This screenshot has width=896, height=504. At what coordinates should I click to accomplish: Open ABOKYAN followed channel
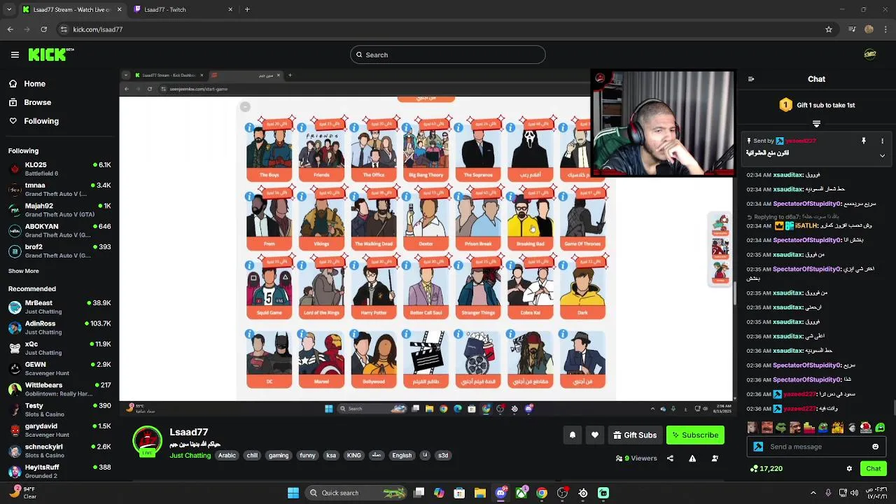pyautogui.click(x=59, y=230)
